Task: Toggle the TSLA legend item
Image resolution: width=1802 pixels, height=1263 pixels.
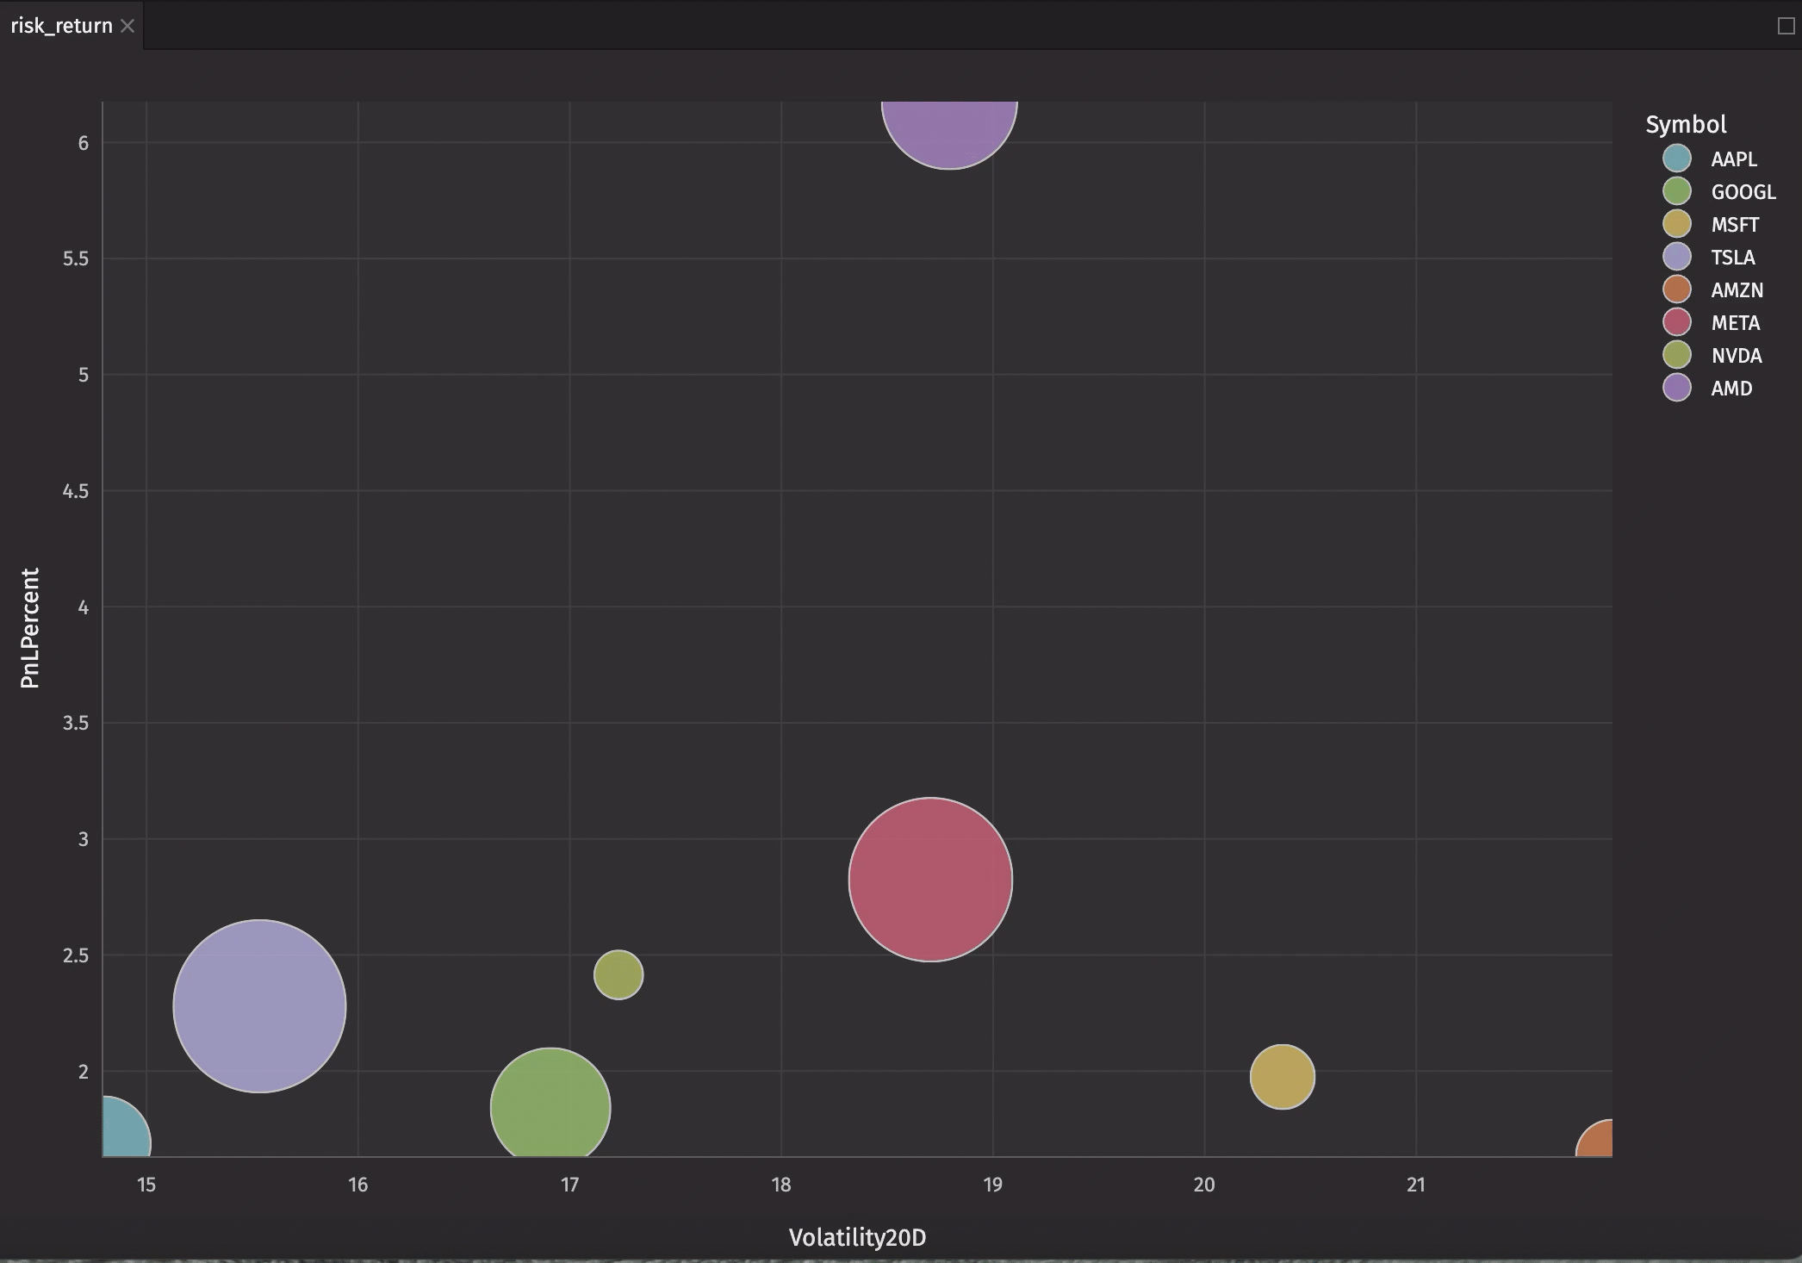Action: [x=1732, y=258]
